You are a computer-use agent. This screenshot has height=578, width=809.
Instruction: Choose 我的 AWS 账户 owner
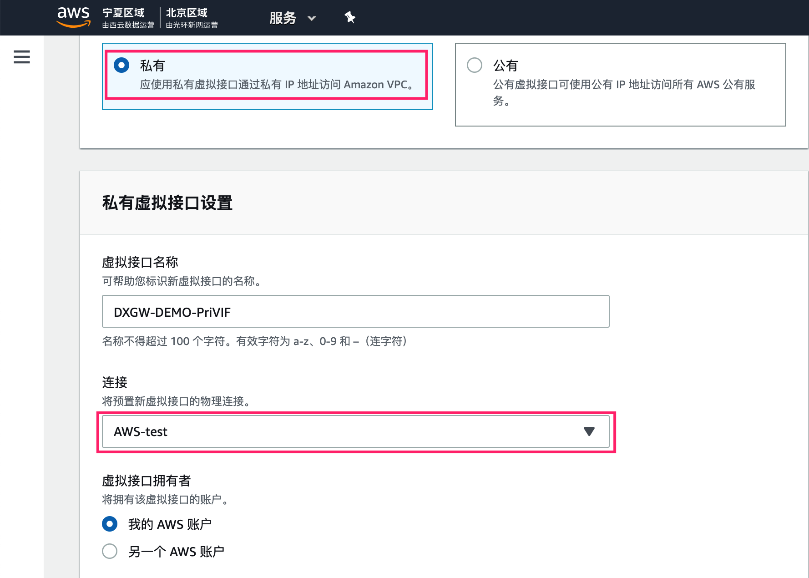pos(110,524)
